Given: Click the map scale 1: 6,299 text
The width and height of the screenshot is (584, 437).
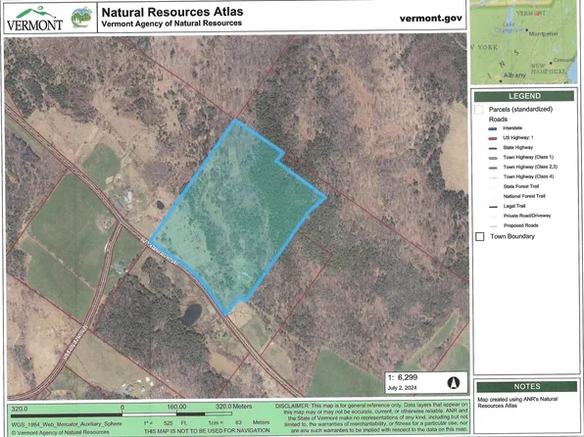Looking at the screenshot, I should tap(403, 377).
